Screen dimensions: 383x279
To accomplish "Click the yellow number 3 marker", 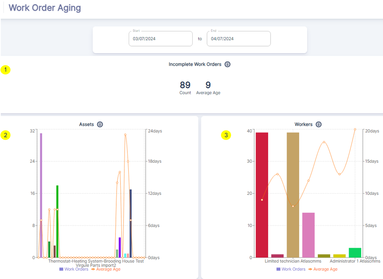I will [226, 135].
